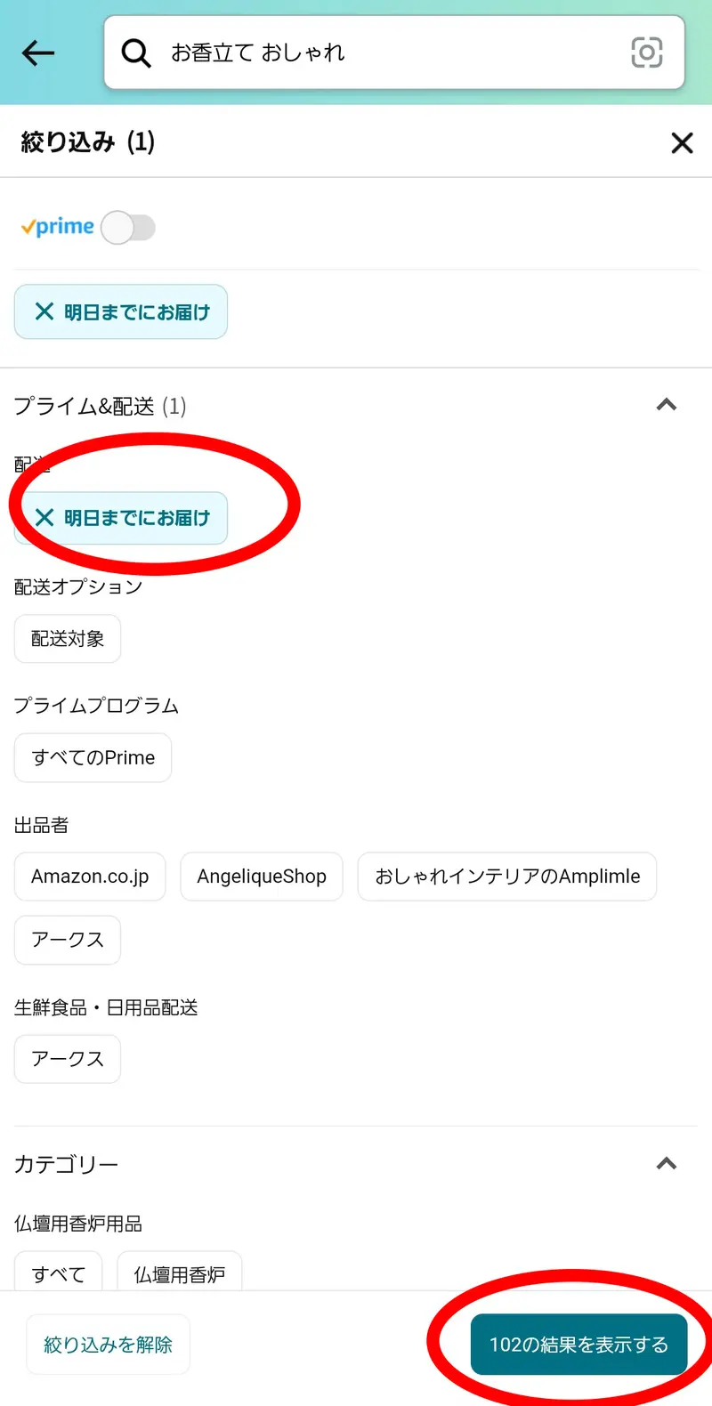
Task: Collapse the カテゴリー section chevron
Action: tap(667, 1164)
